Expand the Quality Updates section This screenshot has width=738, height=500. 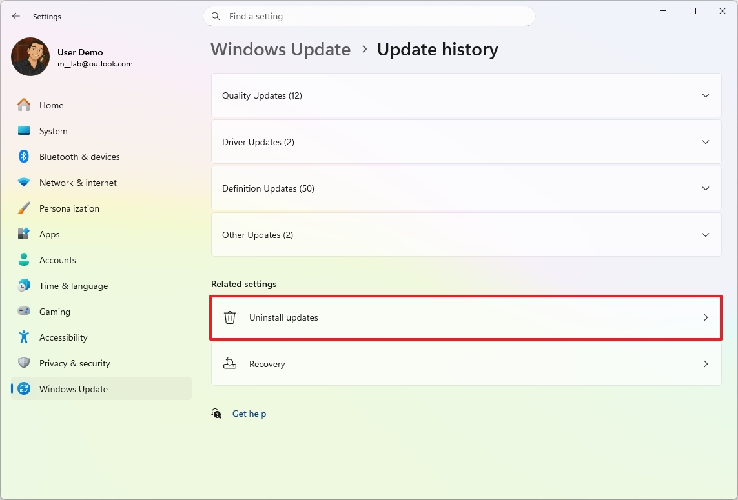[x=706, y=95]
